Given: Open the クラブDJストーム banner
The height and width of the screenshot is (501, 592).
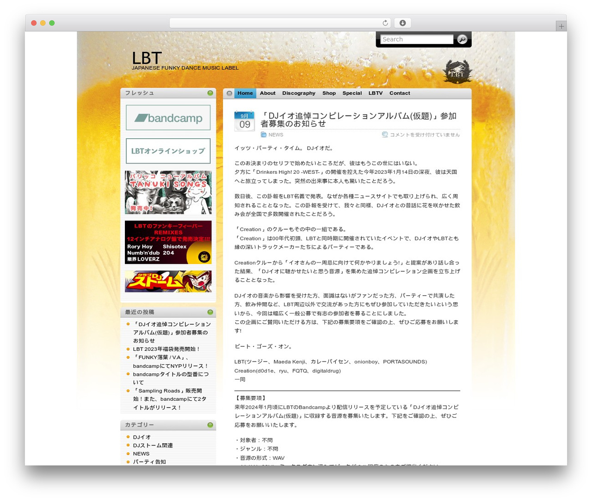Looking at the screenshot, I should (168, 281).
